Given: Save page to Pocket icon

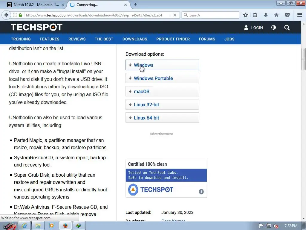Looking at the screenshot, I should pyautogui.click(x=287, y=15).
